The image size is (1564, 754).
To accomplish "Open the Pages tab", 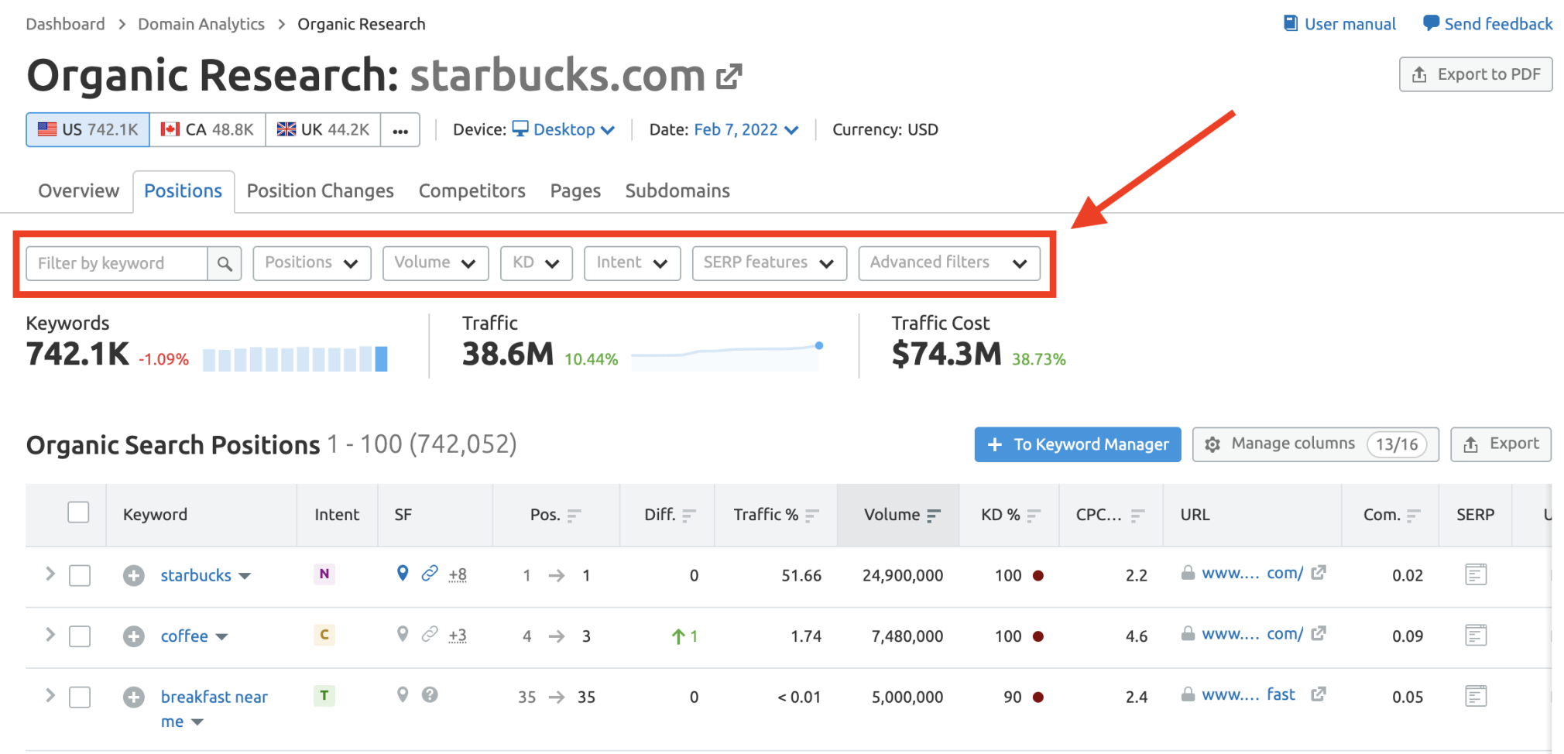I will [x=575, y=191].
